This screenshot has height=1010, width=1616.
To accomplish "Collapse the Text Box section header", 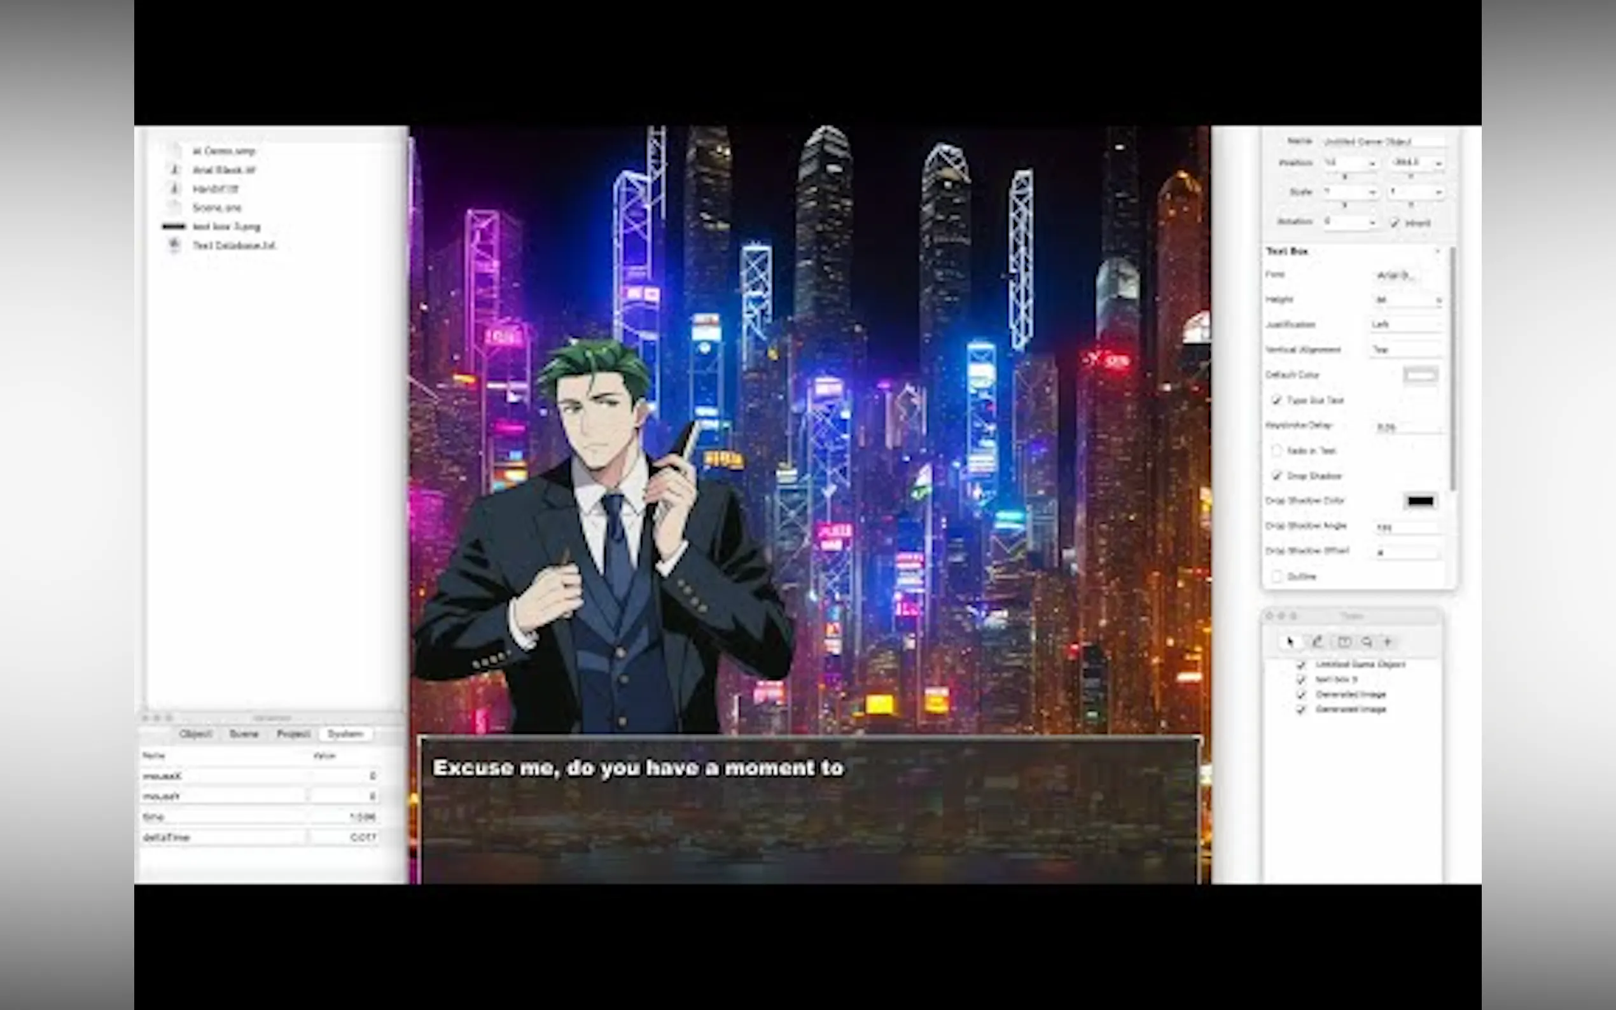I will coord(1437,251).
